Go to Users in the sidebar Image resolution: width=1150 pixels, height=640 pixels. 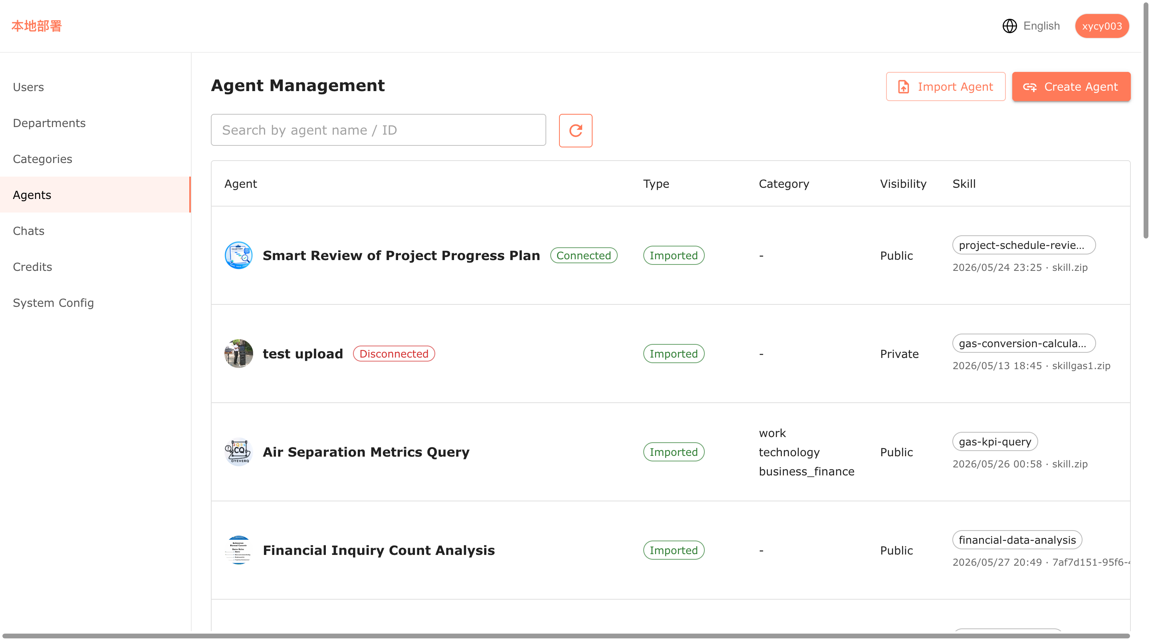[x=95, y=87]
